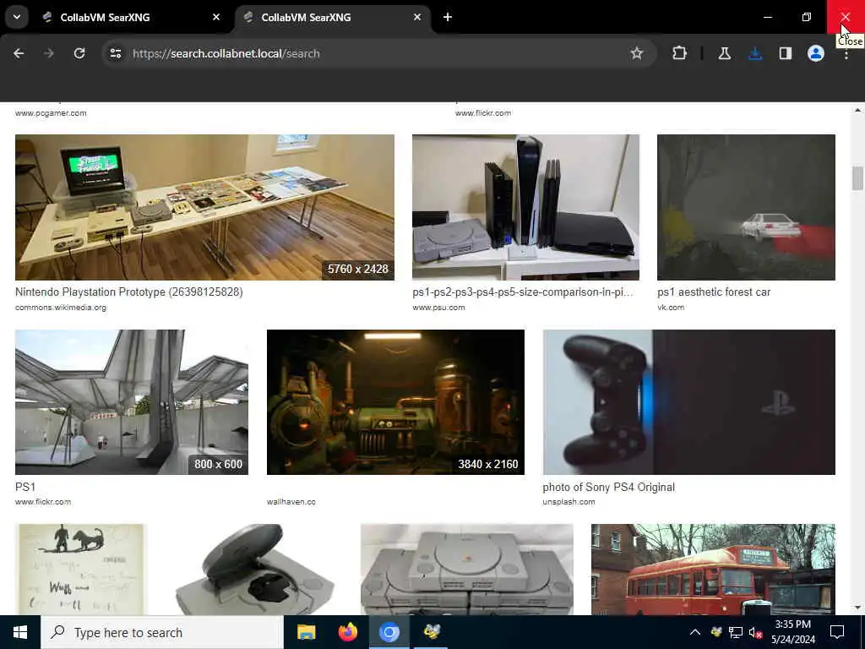The image size is (865, 649).
Task: Open the notification center icon
Action: click(x=837, y=632)
